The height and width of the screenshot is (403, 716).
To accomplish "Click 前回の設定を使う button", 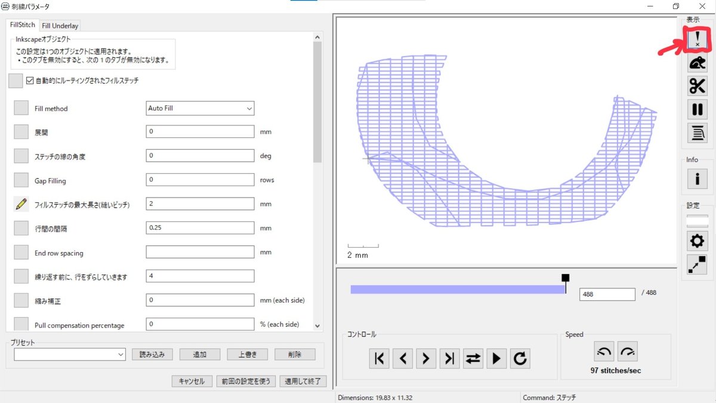I will pyautogui.click(x=246, y=382).
